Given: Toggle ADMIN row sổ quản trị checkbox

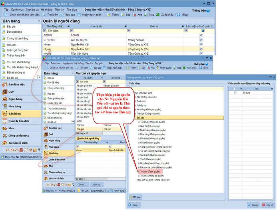Looking at the screenshot, I should point(201,35).
